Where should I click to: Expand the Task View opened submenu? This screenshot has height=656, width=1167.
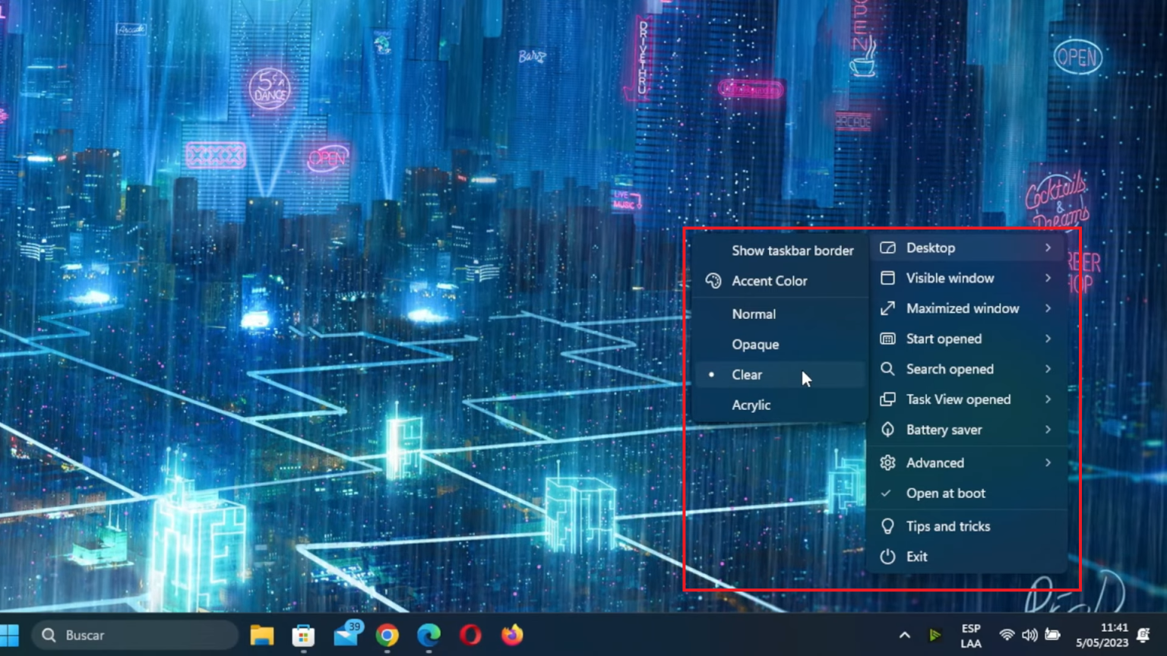point(958,399)
